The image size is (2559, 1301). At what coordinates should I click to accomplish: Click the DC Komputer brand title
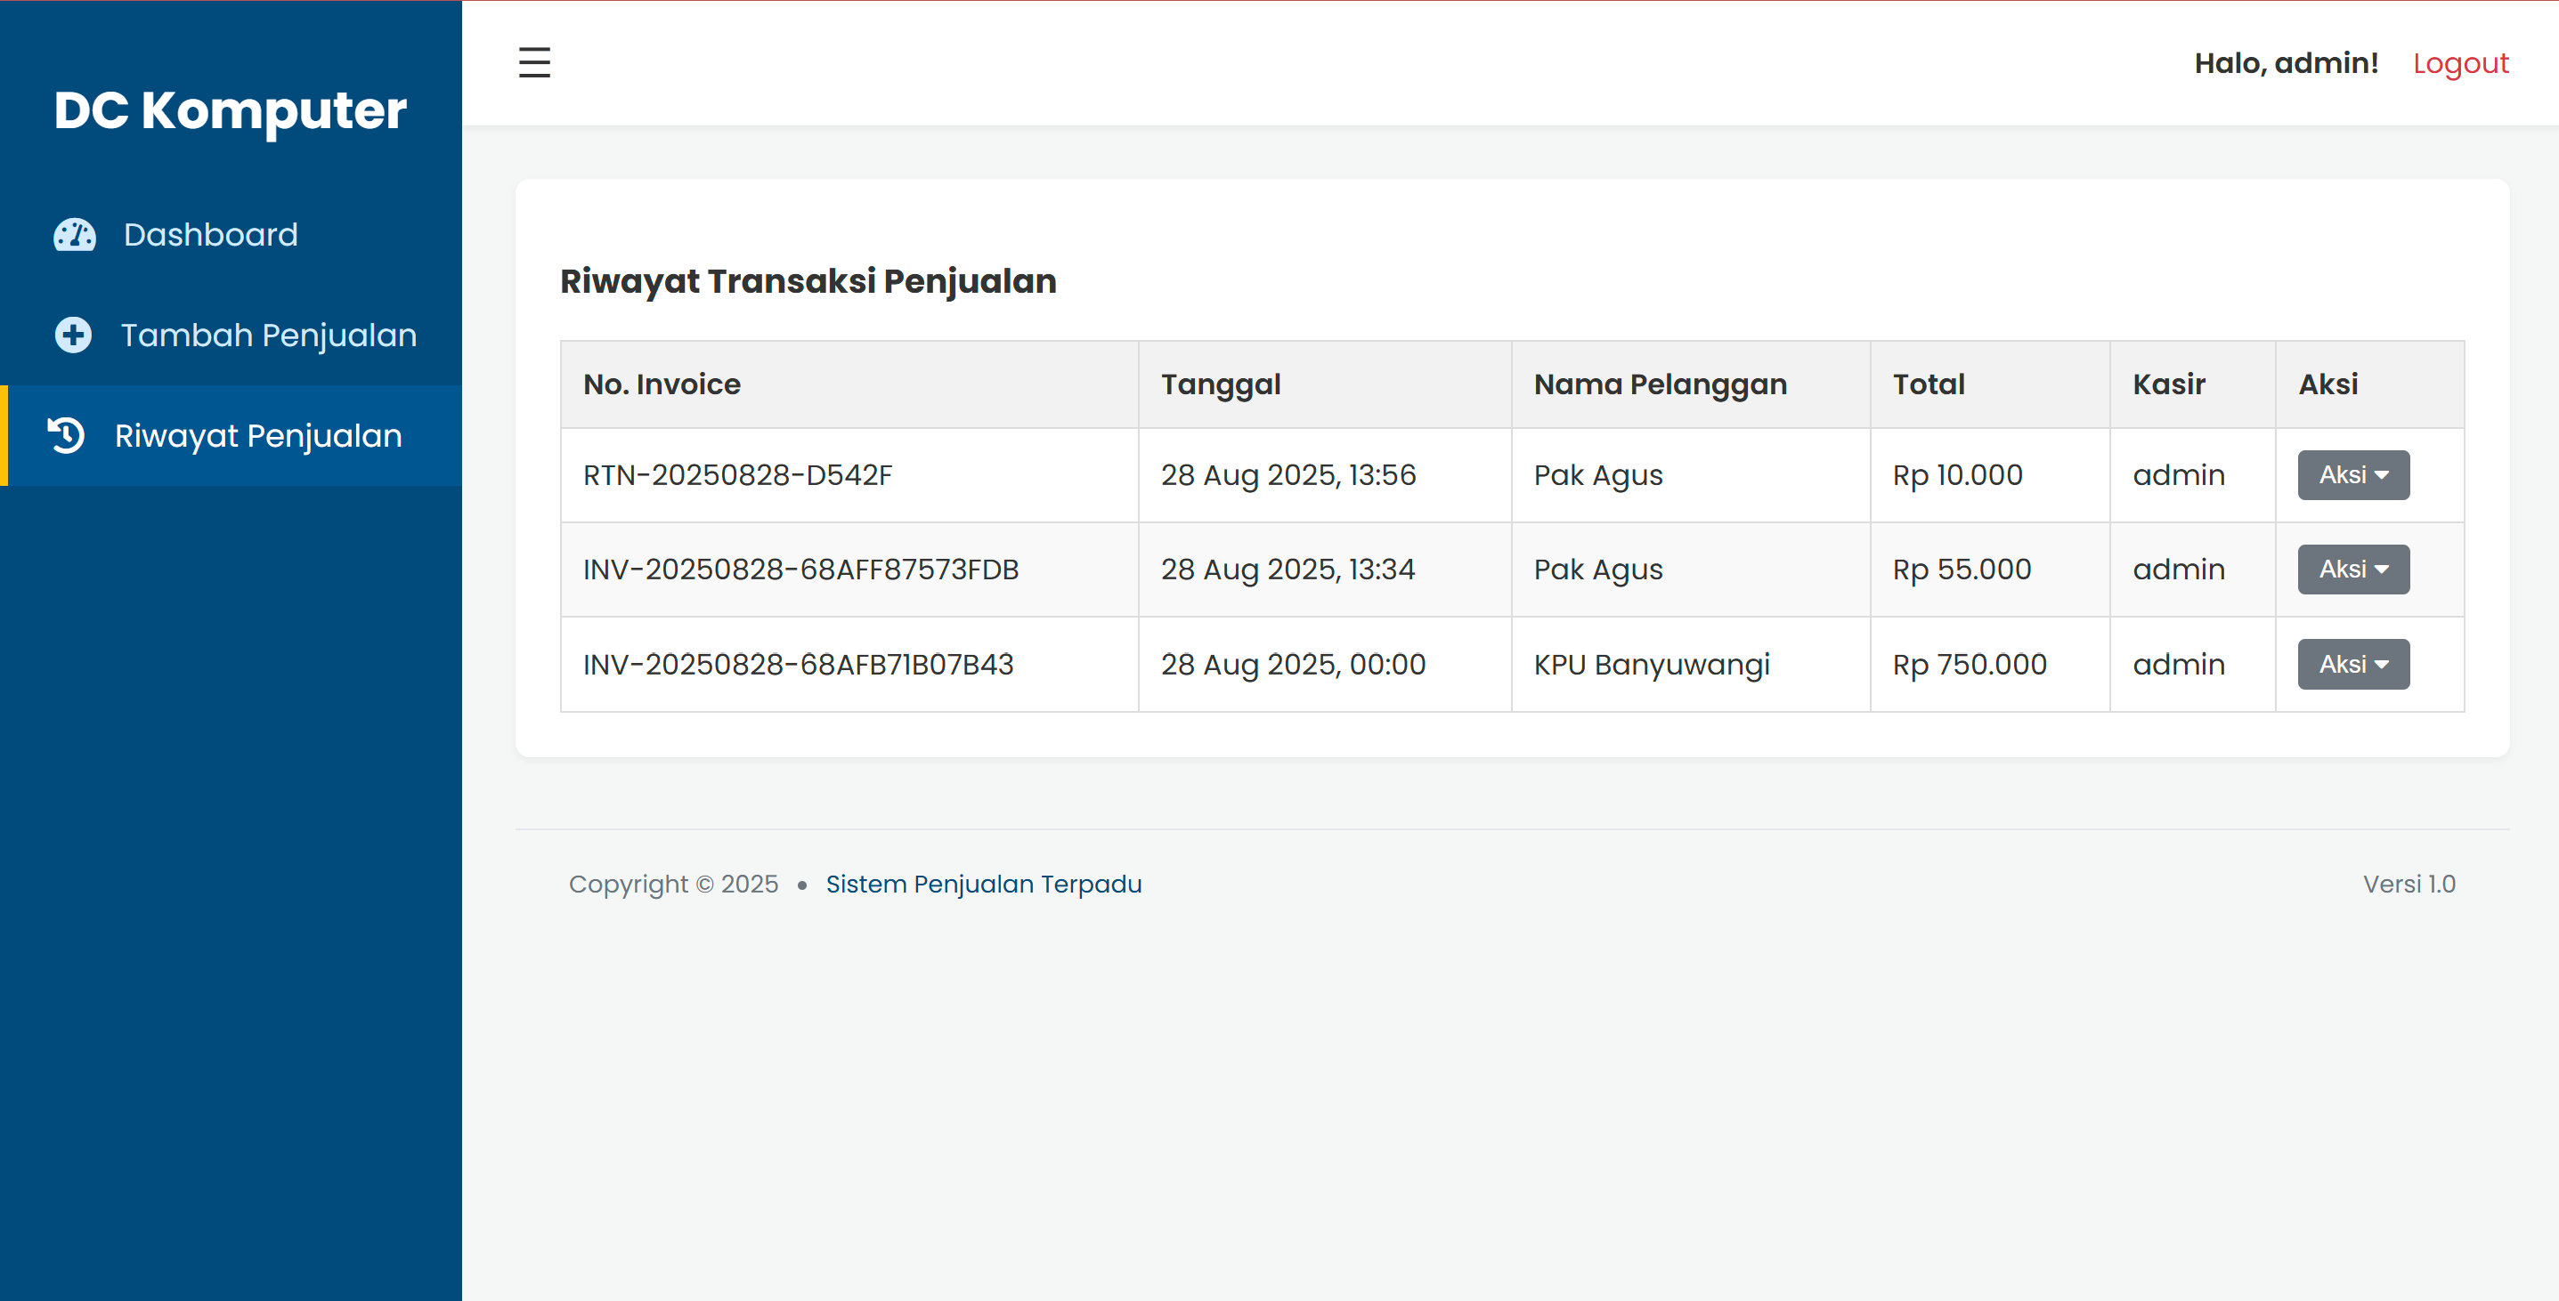(x=231, y=110)
